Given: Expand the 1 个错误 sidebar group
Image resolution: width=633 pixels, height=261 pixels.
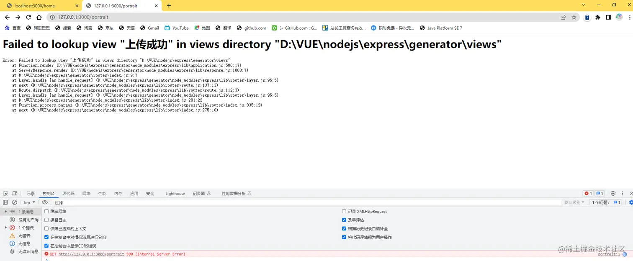Looking at the screenshot, I should pos(5,228).
